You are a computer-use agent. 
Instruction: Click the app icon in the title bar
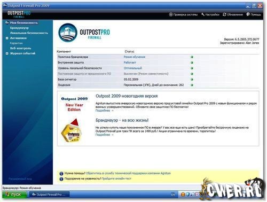[5, 5]
